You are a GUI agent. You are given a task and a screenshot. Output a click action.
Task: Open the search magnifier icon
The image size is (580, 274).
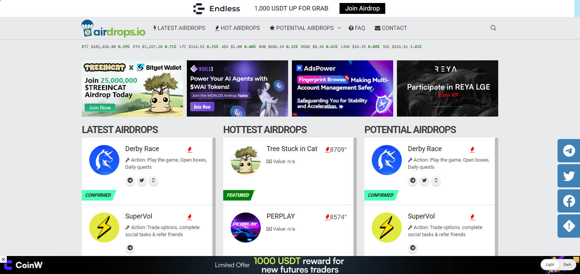coord(493,28)
